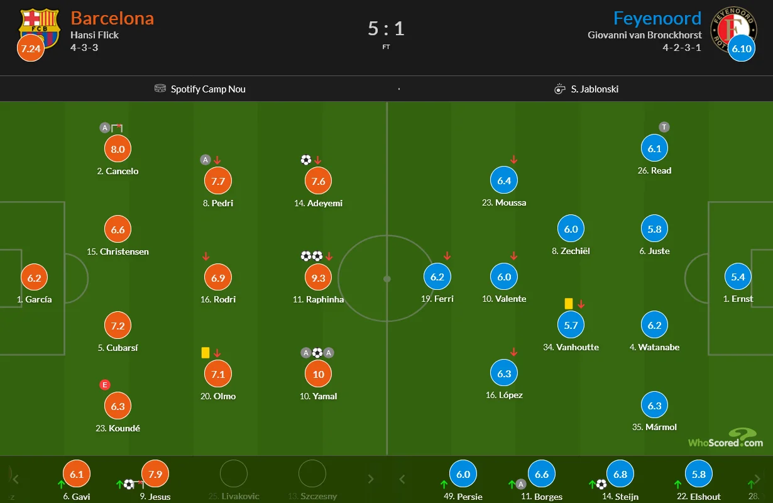Screen dimensions: 773x503
Task: Select Yamal's 10 rating circle
Action: coord(319,374)
